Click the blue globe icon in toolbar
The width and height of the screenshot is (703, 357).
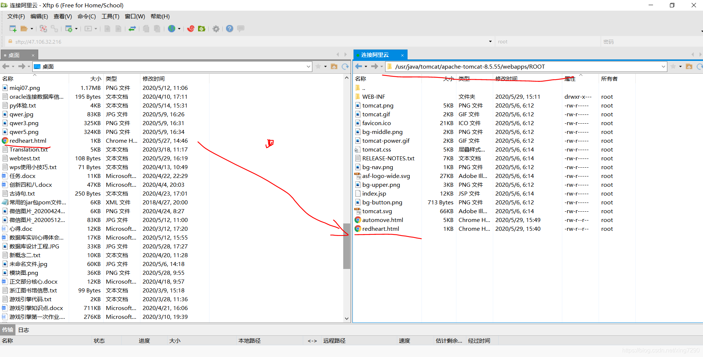pyautogui.click(x=172, y=29)
